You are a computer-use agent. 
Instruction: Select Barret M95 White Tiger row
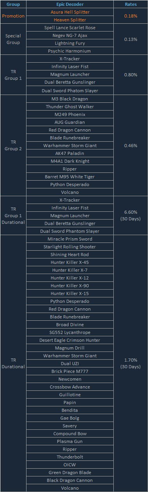click(x=70, y=177)
